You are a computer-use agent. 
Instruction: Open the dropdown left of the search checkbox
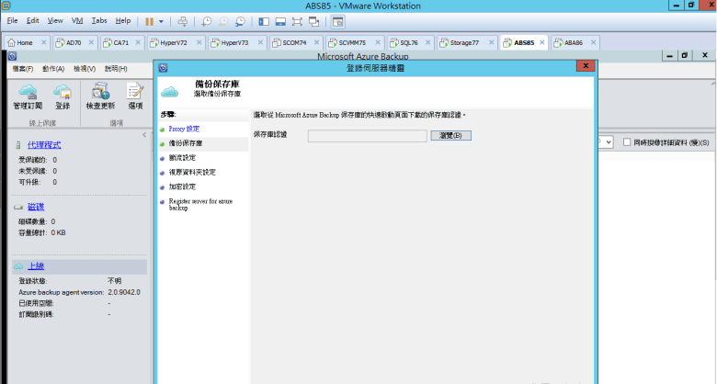point(608,142)
